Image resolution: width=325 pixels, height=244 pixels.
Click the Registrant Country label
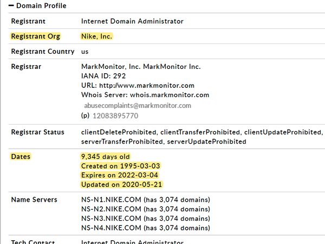coord(43,52)
